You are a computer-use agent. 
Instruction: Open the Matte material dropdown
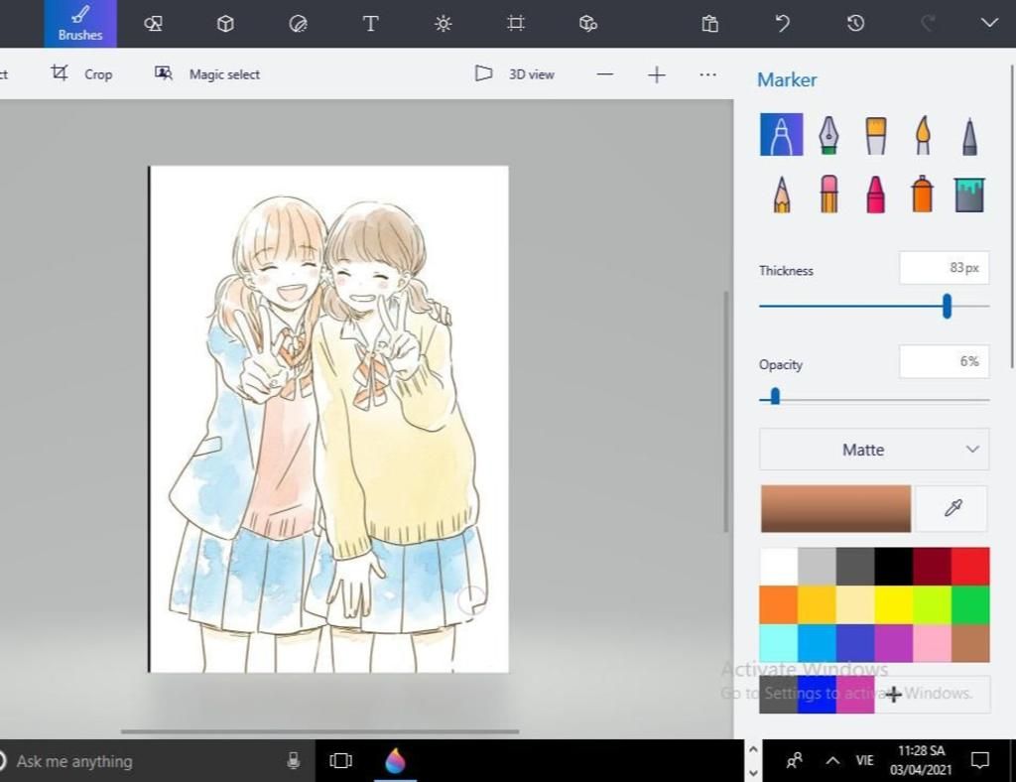(x=874, y=449)
